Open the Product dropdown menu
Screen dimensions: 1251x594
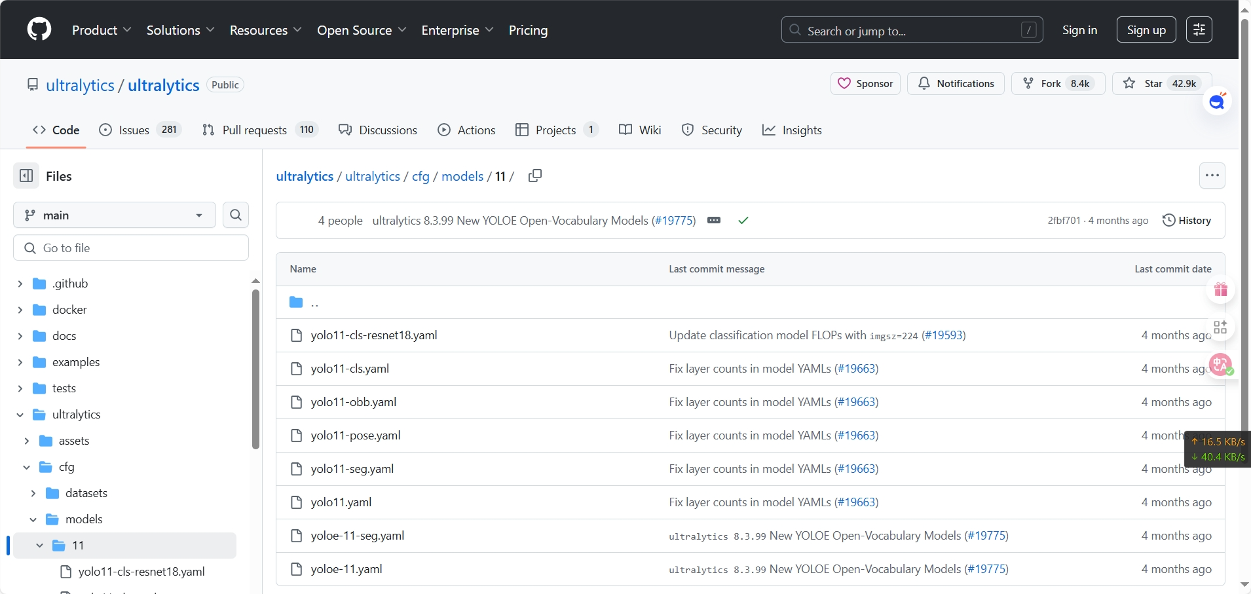coord(102,30)
